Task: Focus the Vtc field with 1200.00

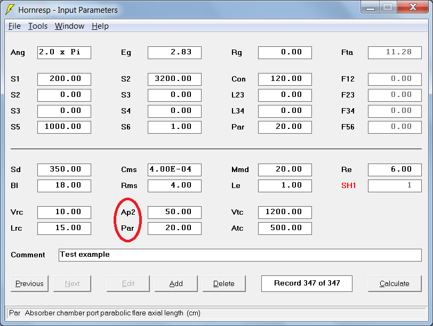Action: tap(285, 213)
